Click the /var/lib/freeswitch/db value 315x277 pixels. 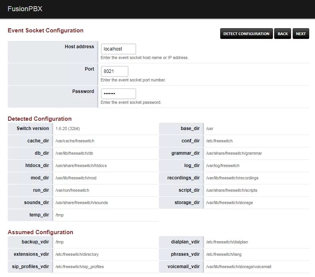pos(74,153)
